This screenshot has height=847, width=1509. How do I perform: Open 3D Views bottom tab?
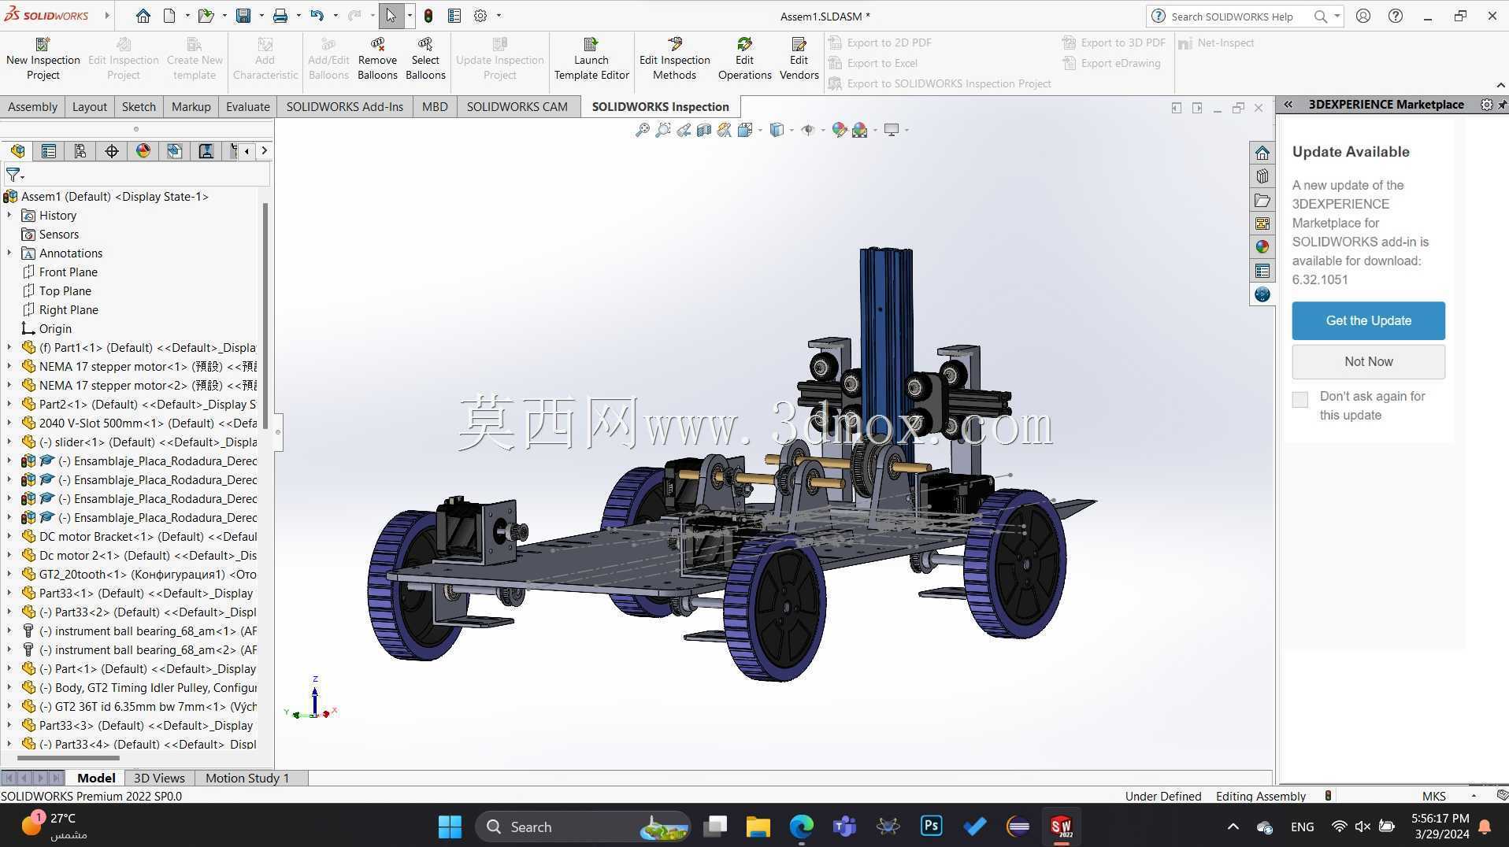tap(159, 778)
